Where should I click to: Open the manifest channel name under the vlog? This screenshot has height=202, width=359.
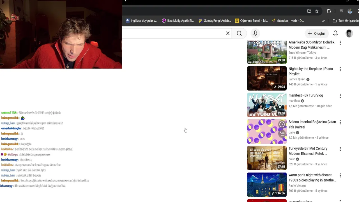click(x=294, y=101)
